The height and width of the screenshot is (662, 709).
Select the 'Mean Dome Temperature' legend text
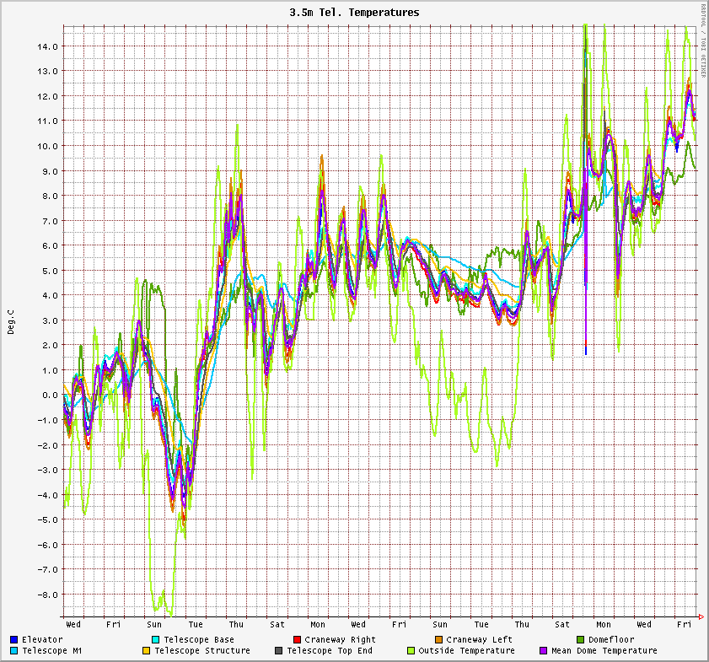(x=604, y=651)
